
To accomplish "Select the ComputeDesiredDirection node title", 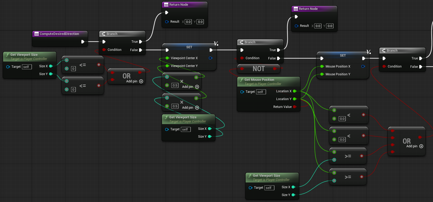I will (59, 34).
